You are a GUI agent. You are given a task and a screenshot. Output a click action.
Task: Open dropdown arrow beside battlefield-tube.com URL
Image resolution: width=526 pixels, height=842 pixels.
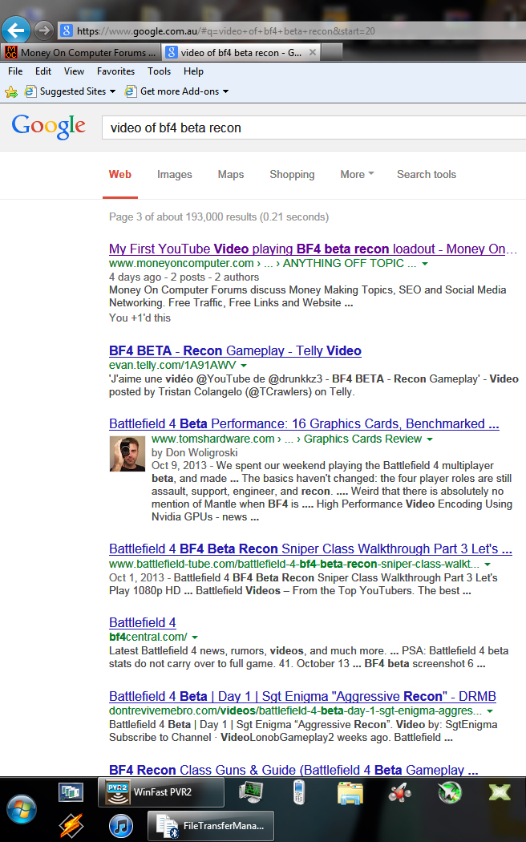coord(488,565)
